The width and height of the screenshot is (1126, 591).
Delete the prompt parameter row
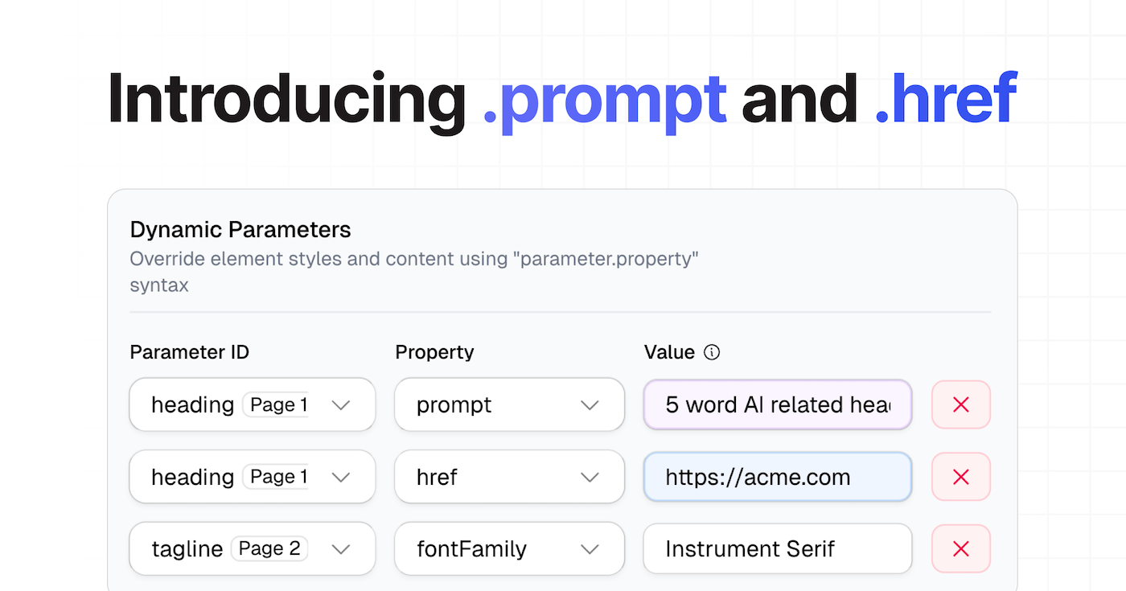961,404
